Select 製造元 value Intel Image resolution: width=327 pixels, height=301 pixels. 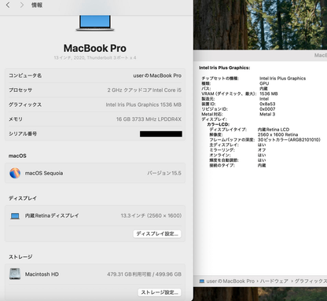tap(264, 99)
